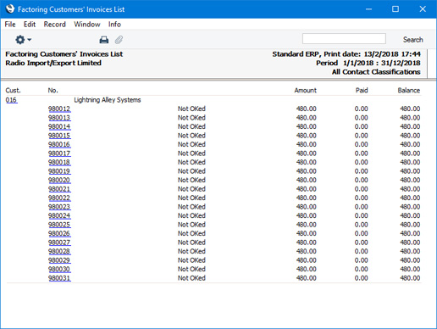Open invoice 980017
This screenshot has width=437, height=329.
point(59,153)
